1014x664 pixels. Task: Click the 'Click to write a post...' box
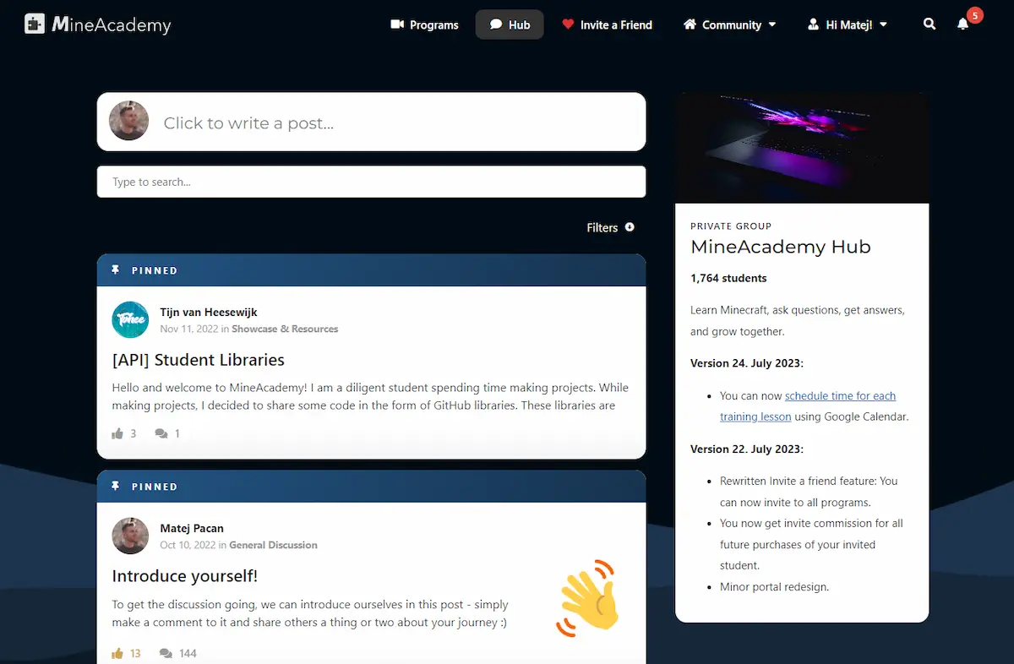(x=372, y=122)
